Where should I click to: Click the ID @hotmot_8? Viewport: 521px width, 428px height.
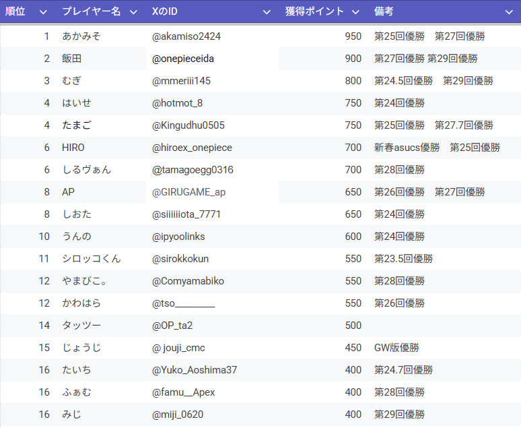(177, 103)
